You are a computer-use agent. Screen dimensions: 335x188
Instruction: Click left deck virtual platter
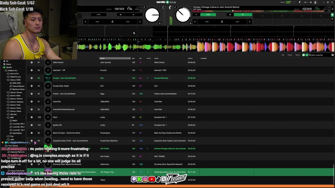click(x=152, y=15)
